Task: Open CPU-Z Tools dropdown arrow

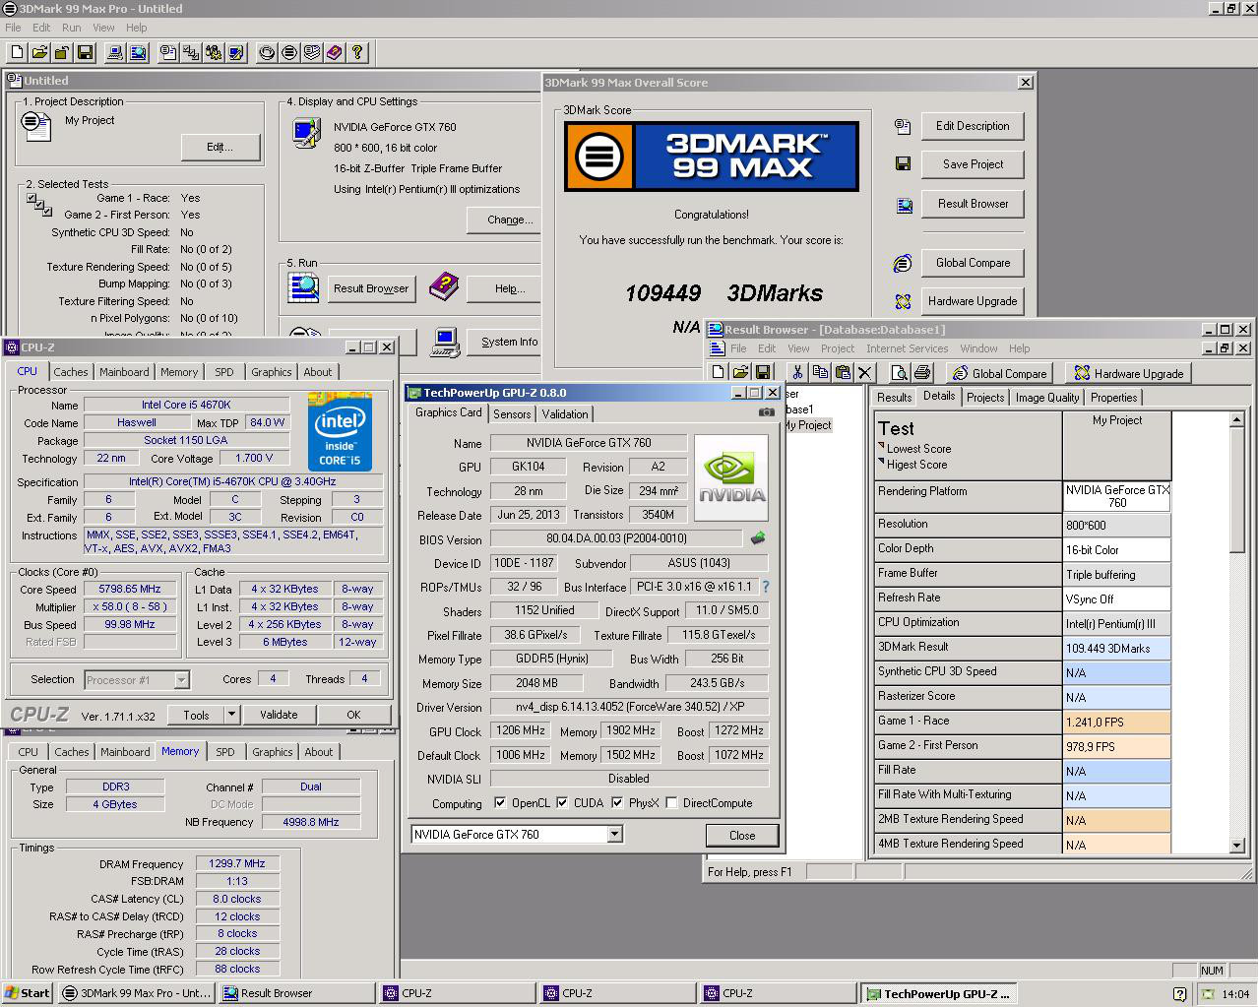Action: (231, 715)
